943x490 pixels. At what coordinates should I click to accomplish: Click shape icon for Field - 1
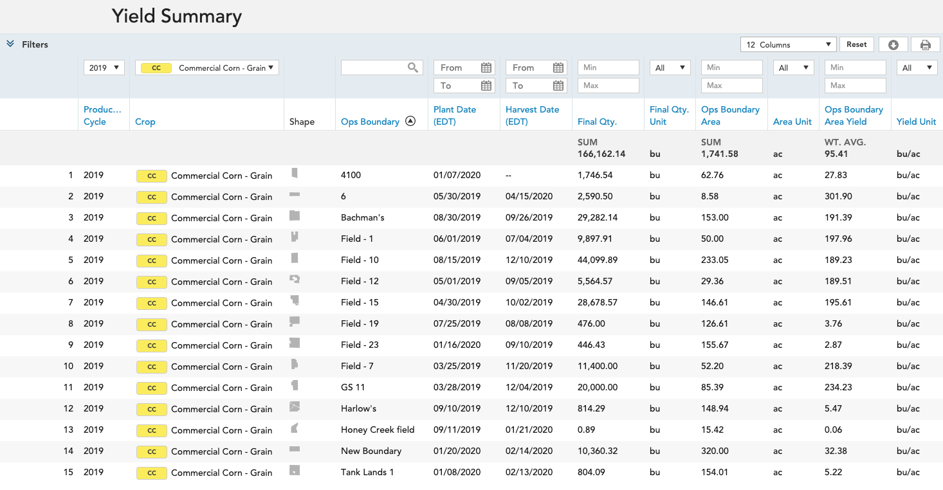click(x=295, y=237)
